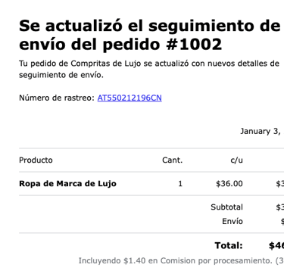Click the order update heading

pyautogui.click(x=150, y=35)
